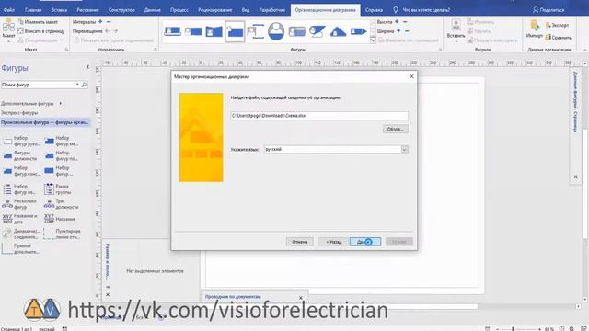Click the file path field in wizard
The width and height of the screenshot is (589, 331).
[x=319, y=116]
